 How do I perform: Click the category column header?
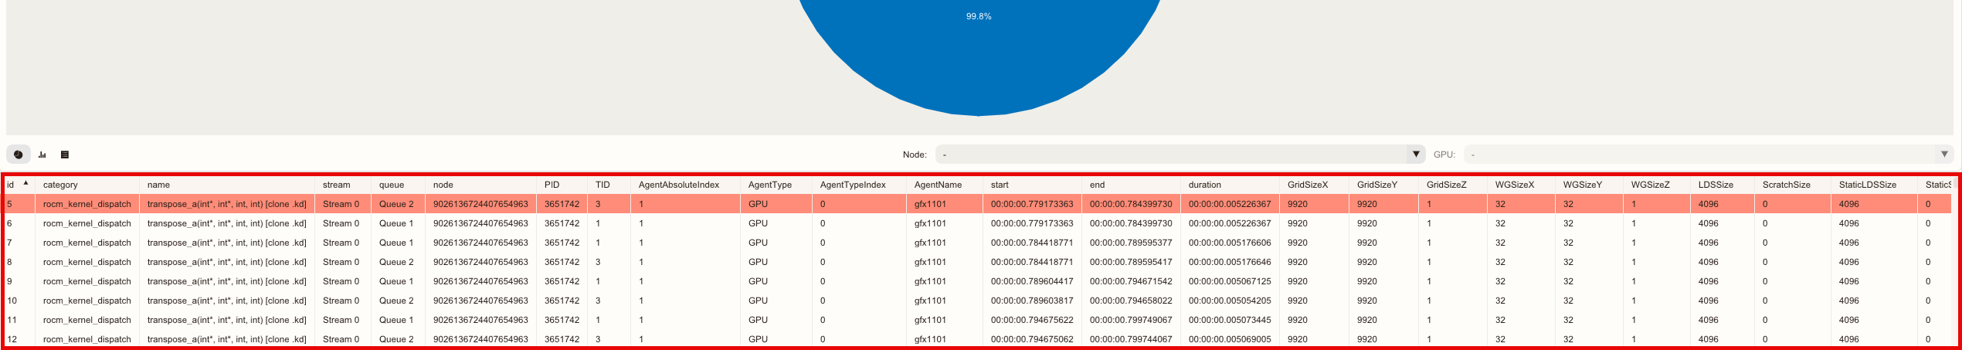60,185
